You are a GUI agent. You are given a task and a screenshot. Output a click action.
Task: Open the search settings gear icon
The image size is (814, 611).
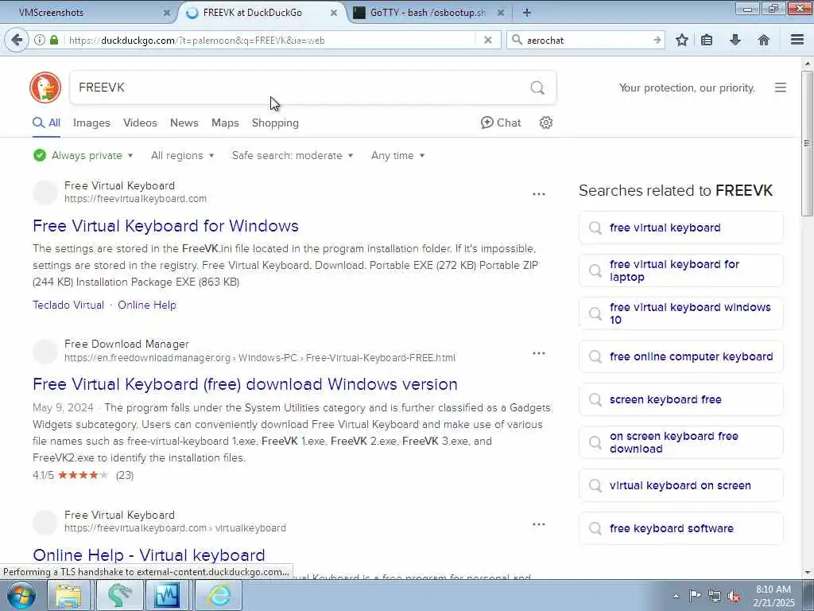(x=545, y=123)
